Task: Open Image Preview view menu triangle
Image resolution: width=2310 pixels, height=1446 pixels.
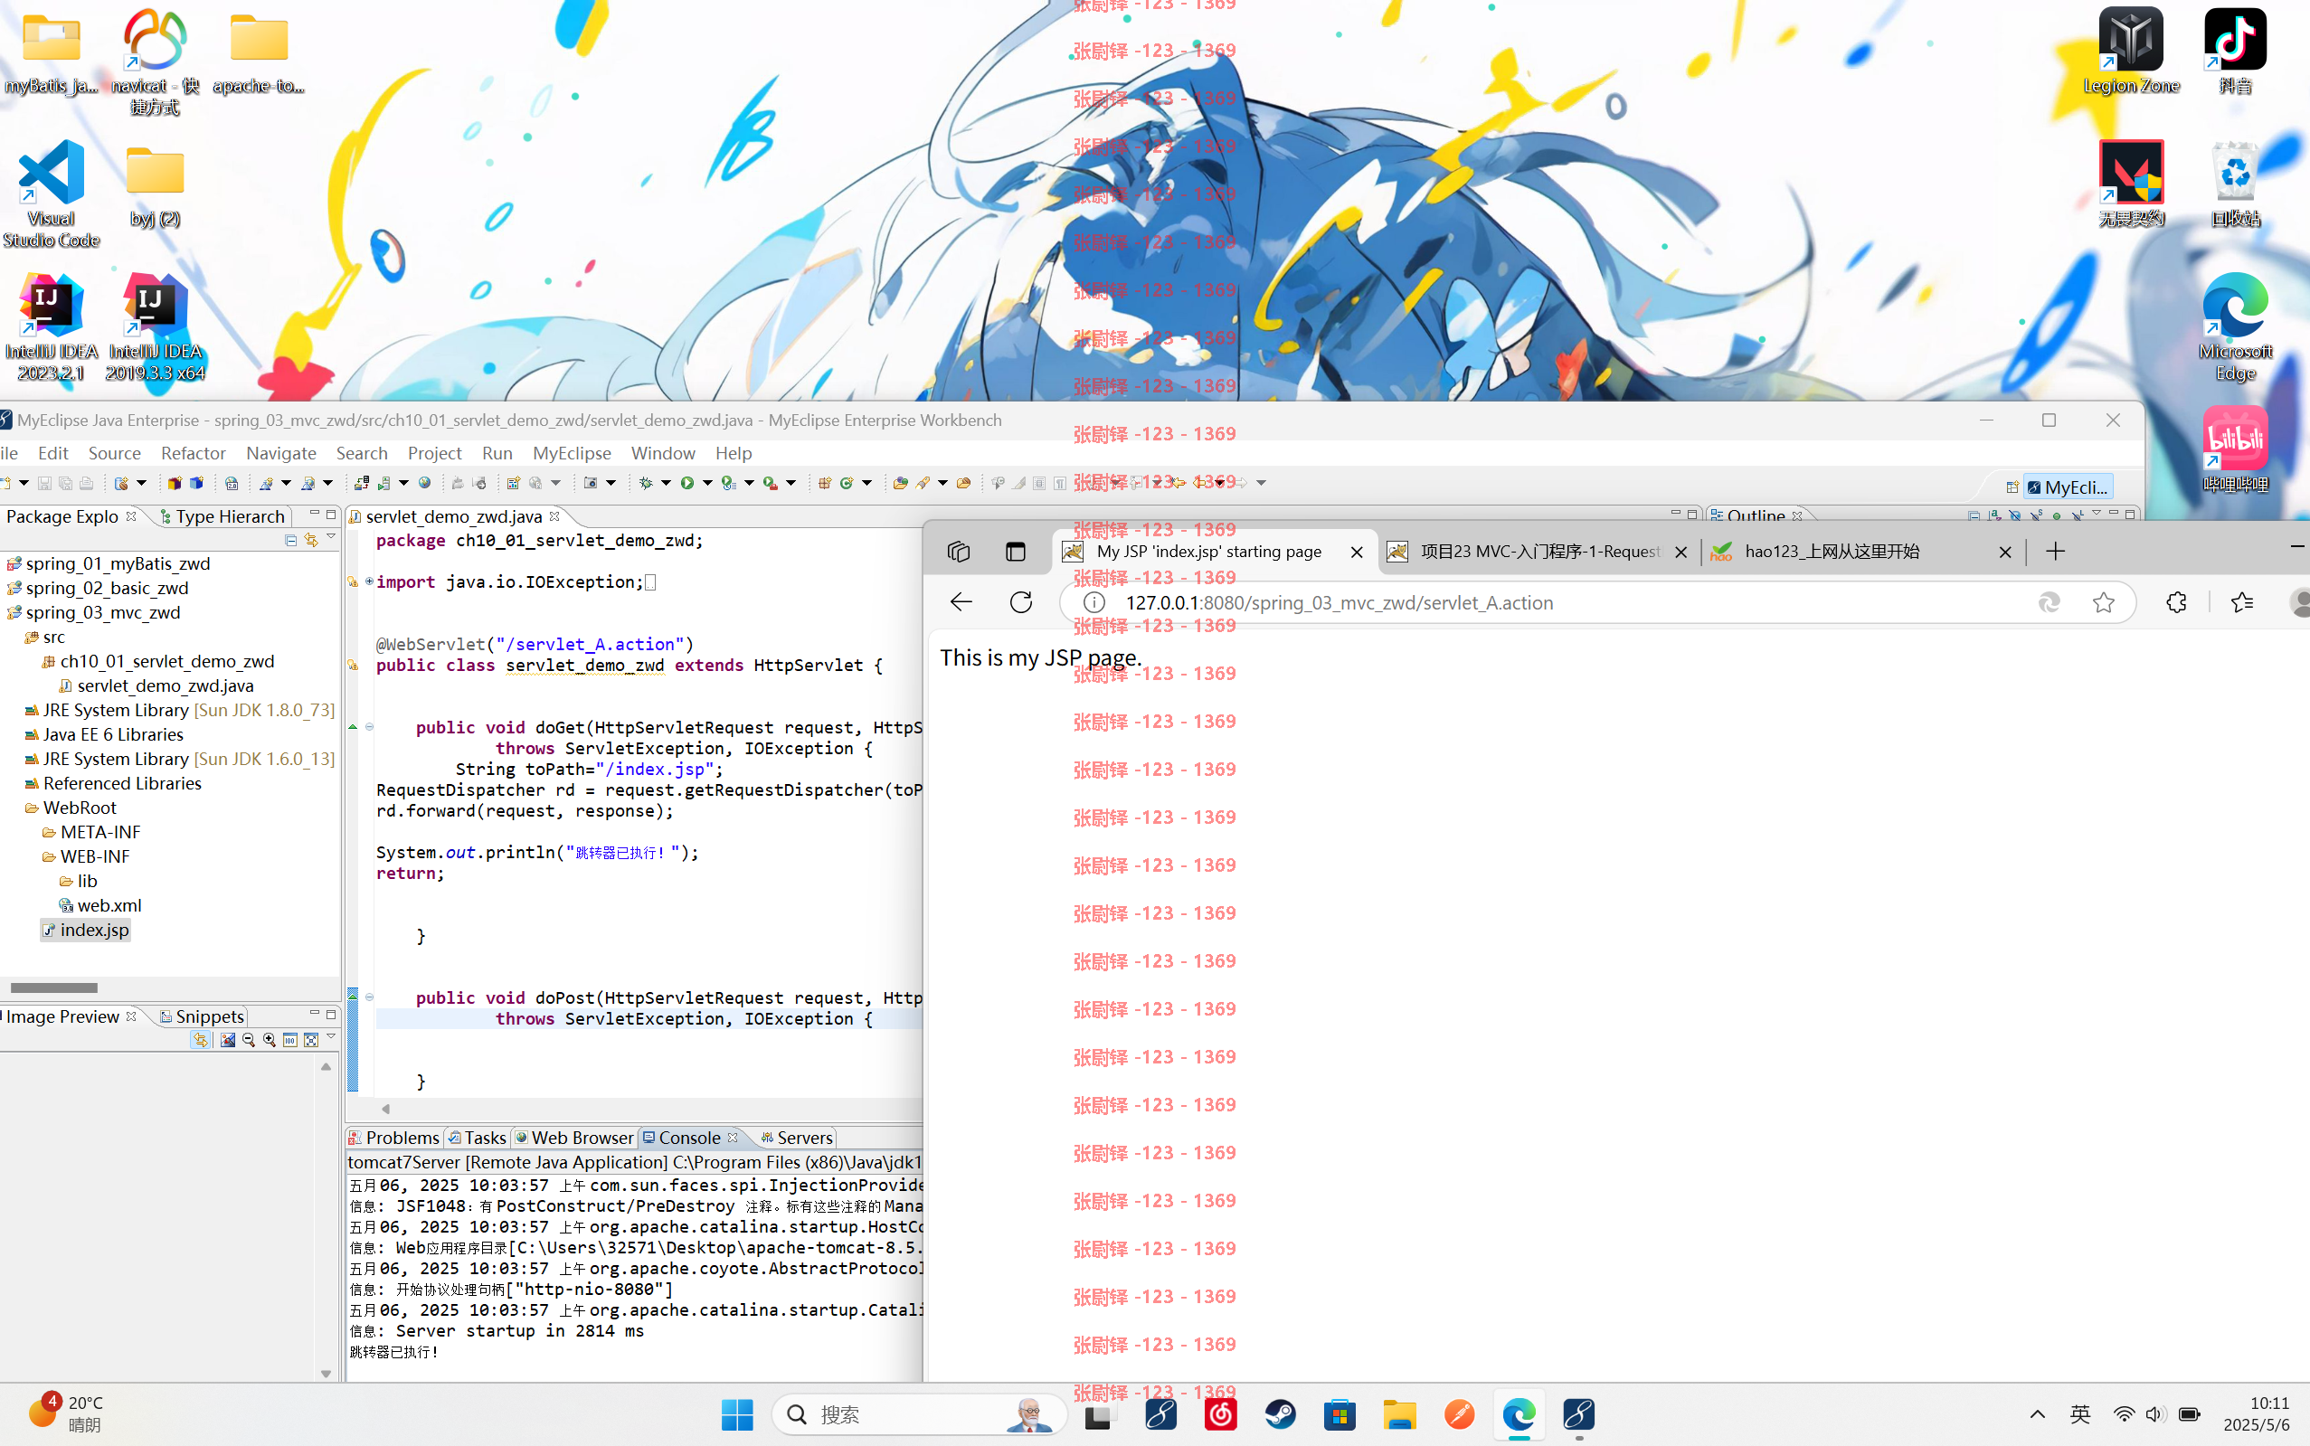Action: click(x=331, y=1036)
